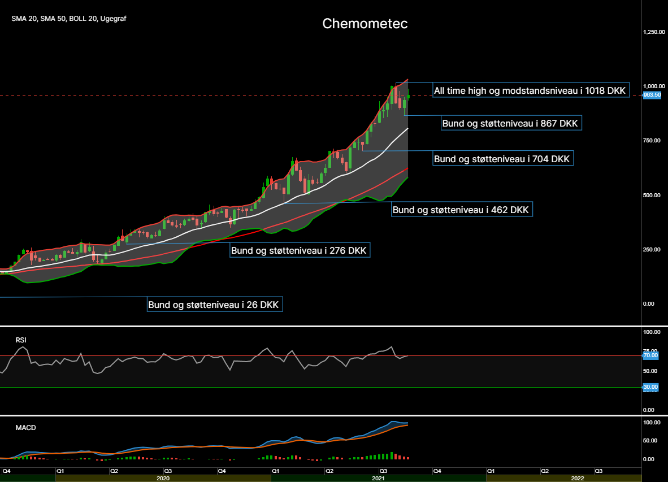
Task: Click the blue 30.00 RSI oversold tag
Action: (650, 387)
